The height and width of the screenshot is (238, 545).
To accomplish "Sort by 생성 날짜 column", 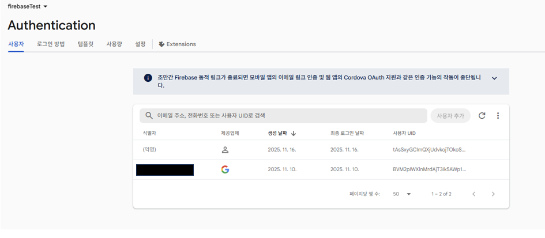I will click(x=277, y=134).
